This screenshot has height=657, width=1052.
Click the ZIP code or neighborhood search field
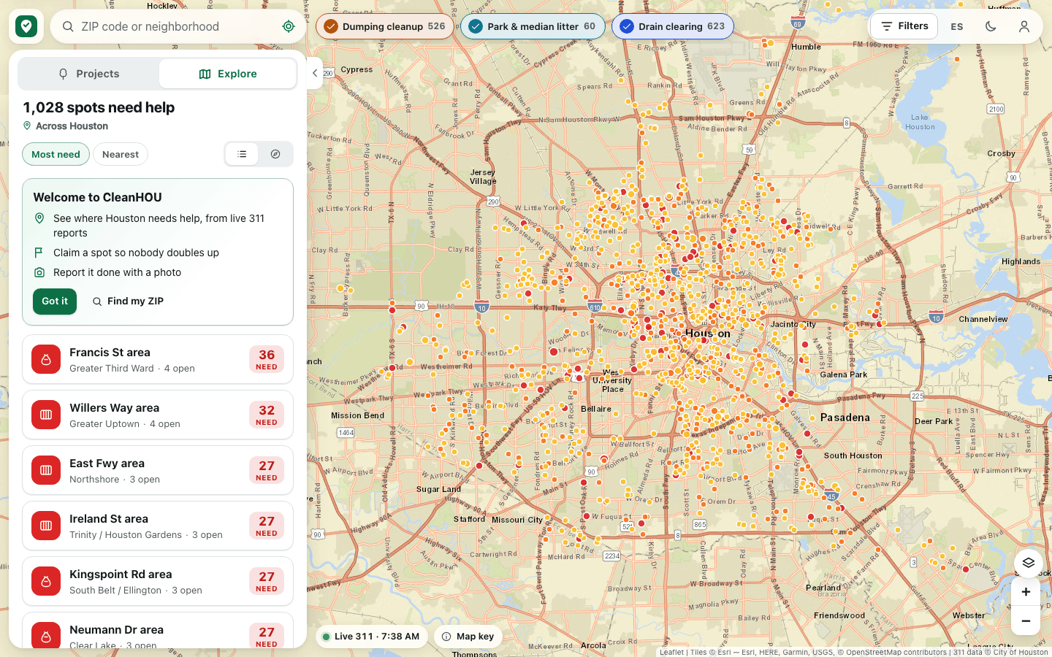[x=178, y=26]
